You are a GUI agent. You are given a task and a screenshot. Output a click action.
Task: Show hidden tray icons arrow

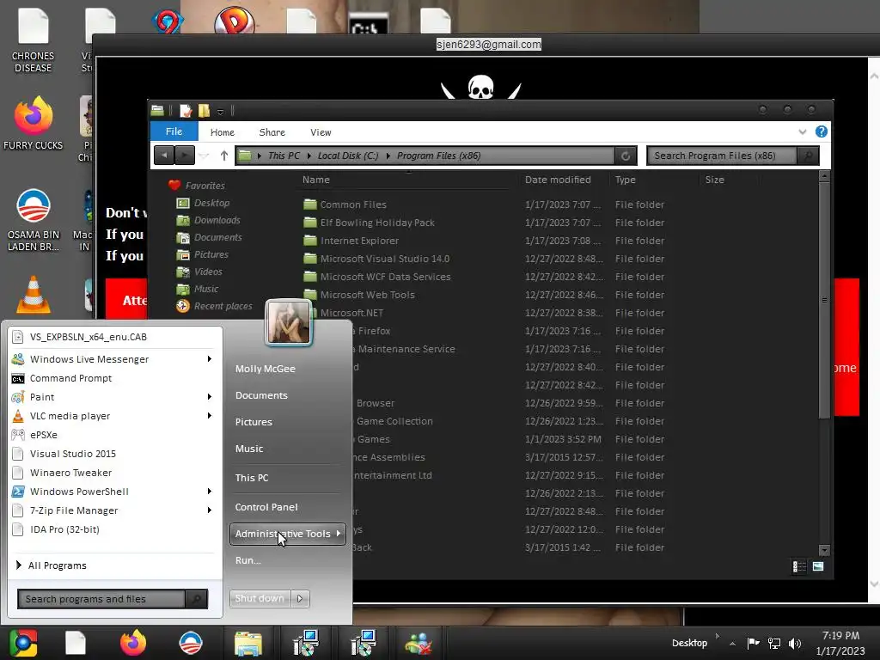click(x=732, y=644)
